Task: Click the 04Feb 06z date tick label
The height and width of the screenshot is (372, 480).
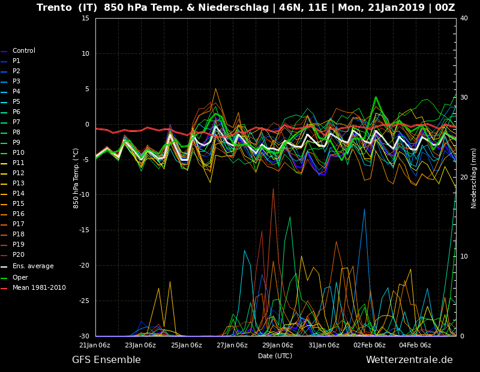Action: [415, 346]
